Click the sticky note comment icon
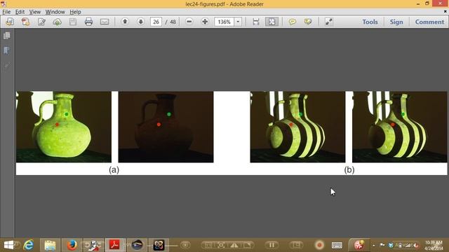The width and height of the screenshot is (449, 252). click(x=292, y=22)
